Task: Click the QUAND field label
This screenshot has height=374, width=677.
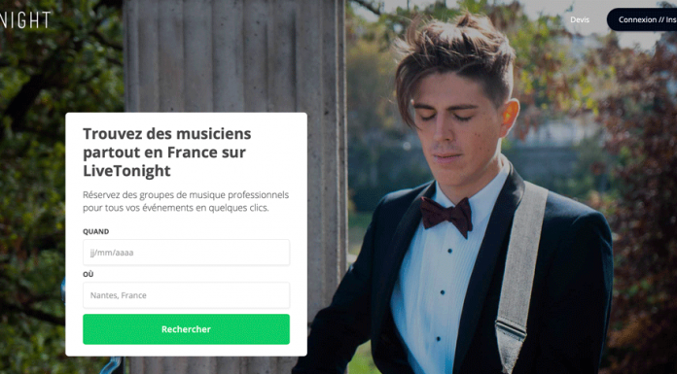Action: tap(96, 231)
